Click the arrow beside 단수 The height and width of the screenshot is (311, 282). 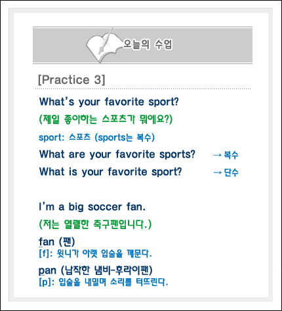pyautogui.click(x=217, y=173)
